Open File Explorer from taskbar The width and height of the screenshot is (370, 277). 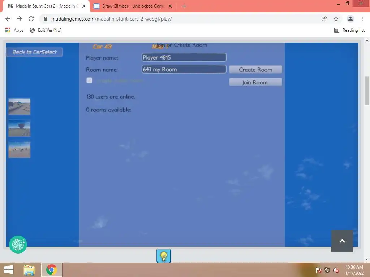(x=30, y=270)
